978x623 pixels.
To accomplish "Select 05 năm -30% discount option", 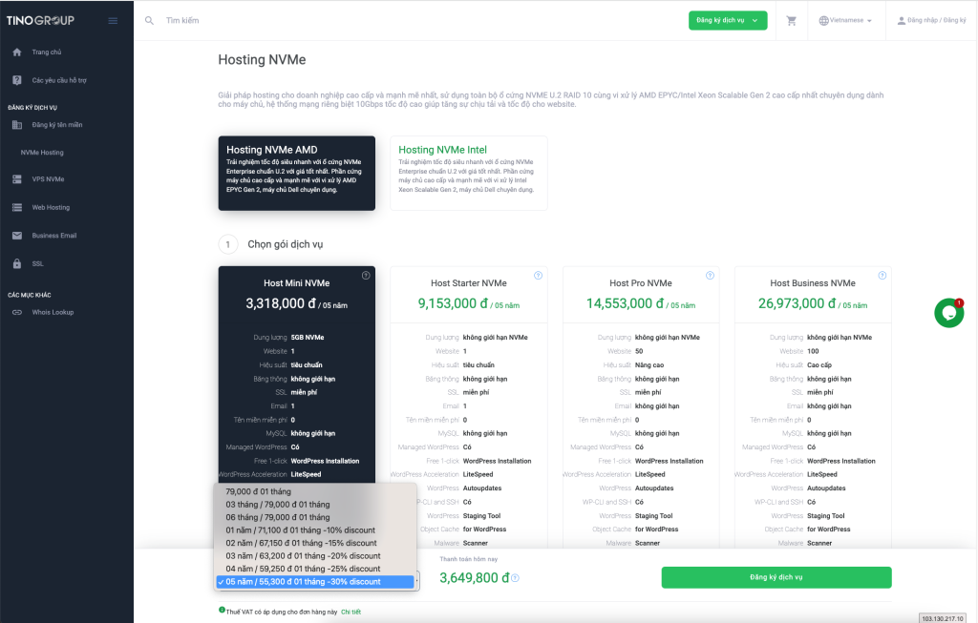I will point(315,582).
